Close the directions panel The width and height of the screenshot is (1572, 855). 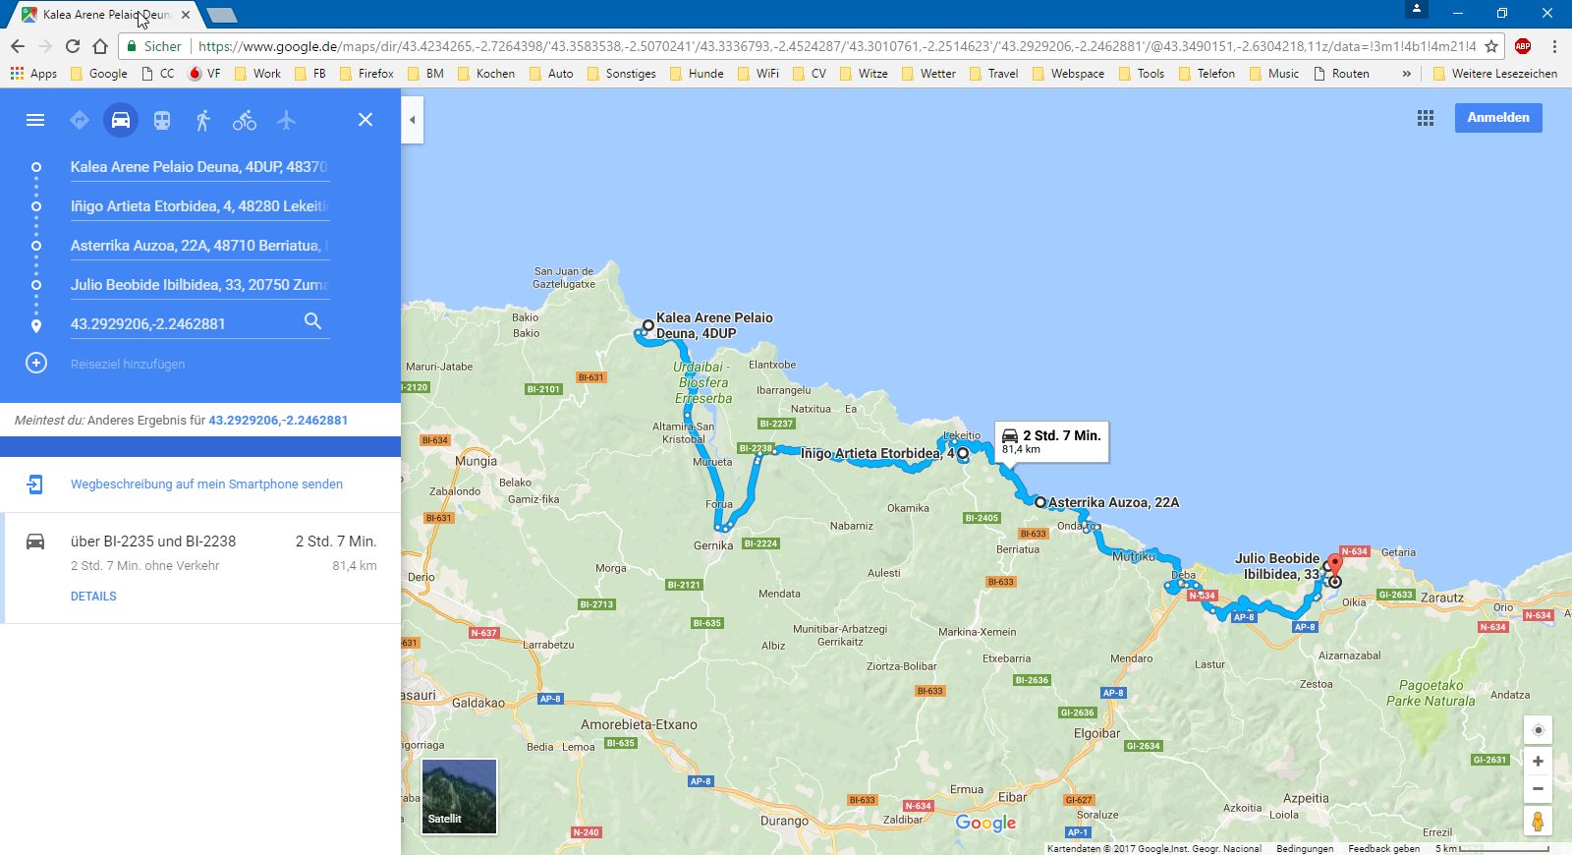click(x=365, y=120)
